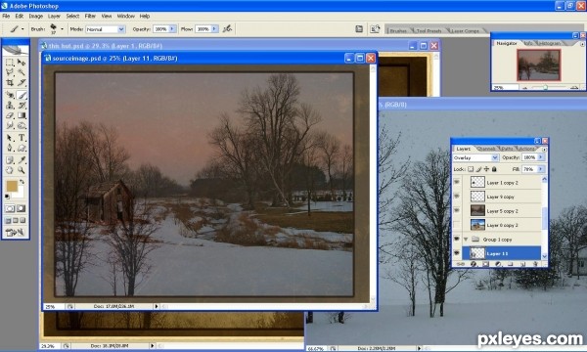Screen dimensions: 587x352
Task: Select the Crop tool
Action: [x=10, y=82]
